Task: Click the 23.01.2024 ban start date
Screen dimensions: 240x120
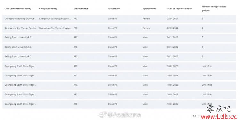Action: pyautogui.click(x=172, y=19)
